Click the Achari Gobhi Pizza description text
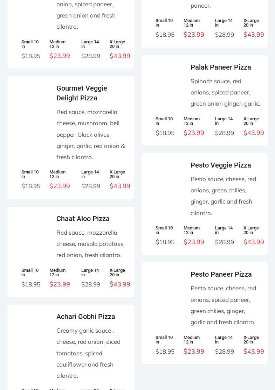The image size is (275, 390). pos(88,353)
